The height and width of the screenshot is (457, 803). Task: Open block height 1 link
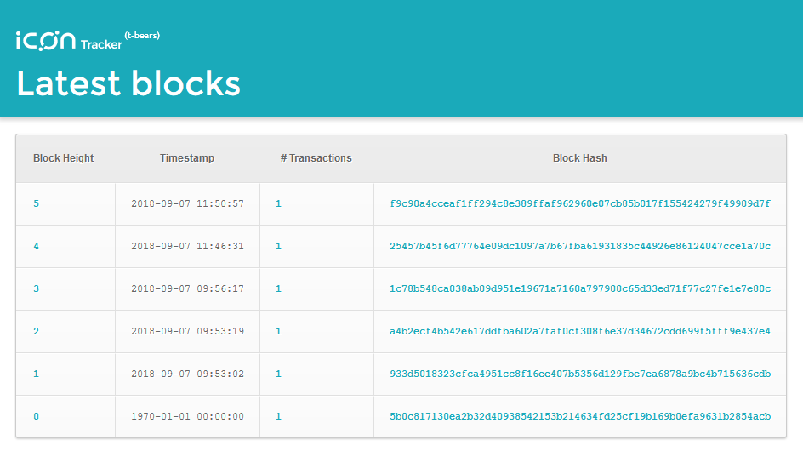[36, 374]
